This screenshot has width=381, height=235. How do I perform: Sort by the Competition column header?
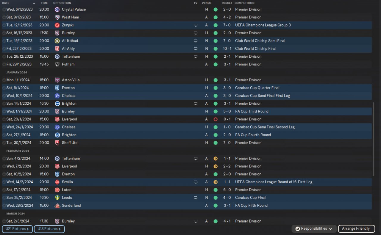[x=244, y=3]
